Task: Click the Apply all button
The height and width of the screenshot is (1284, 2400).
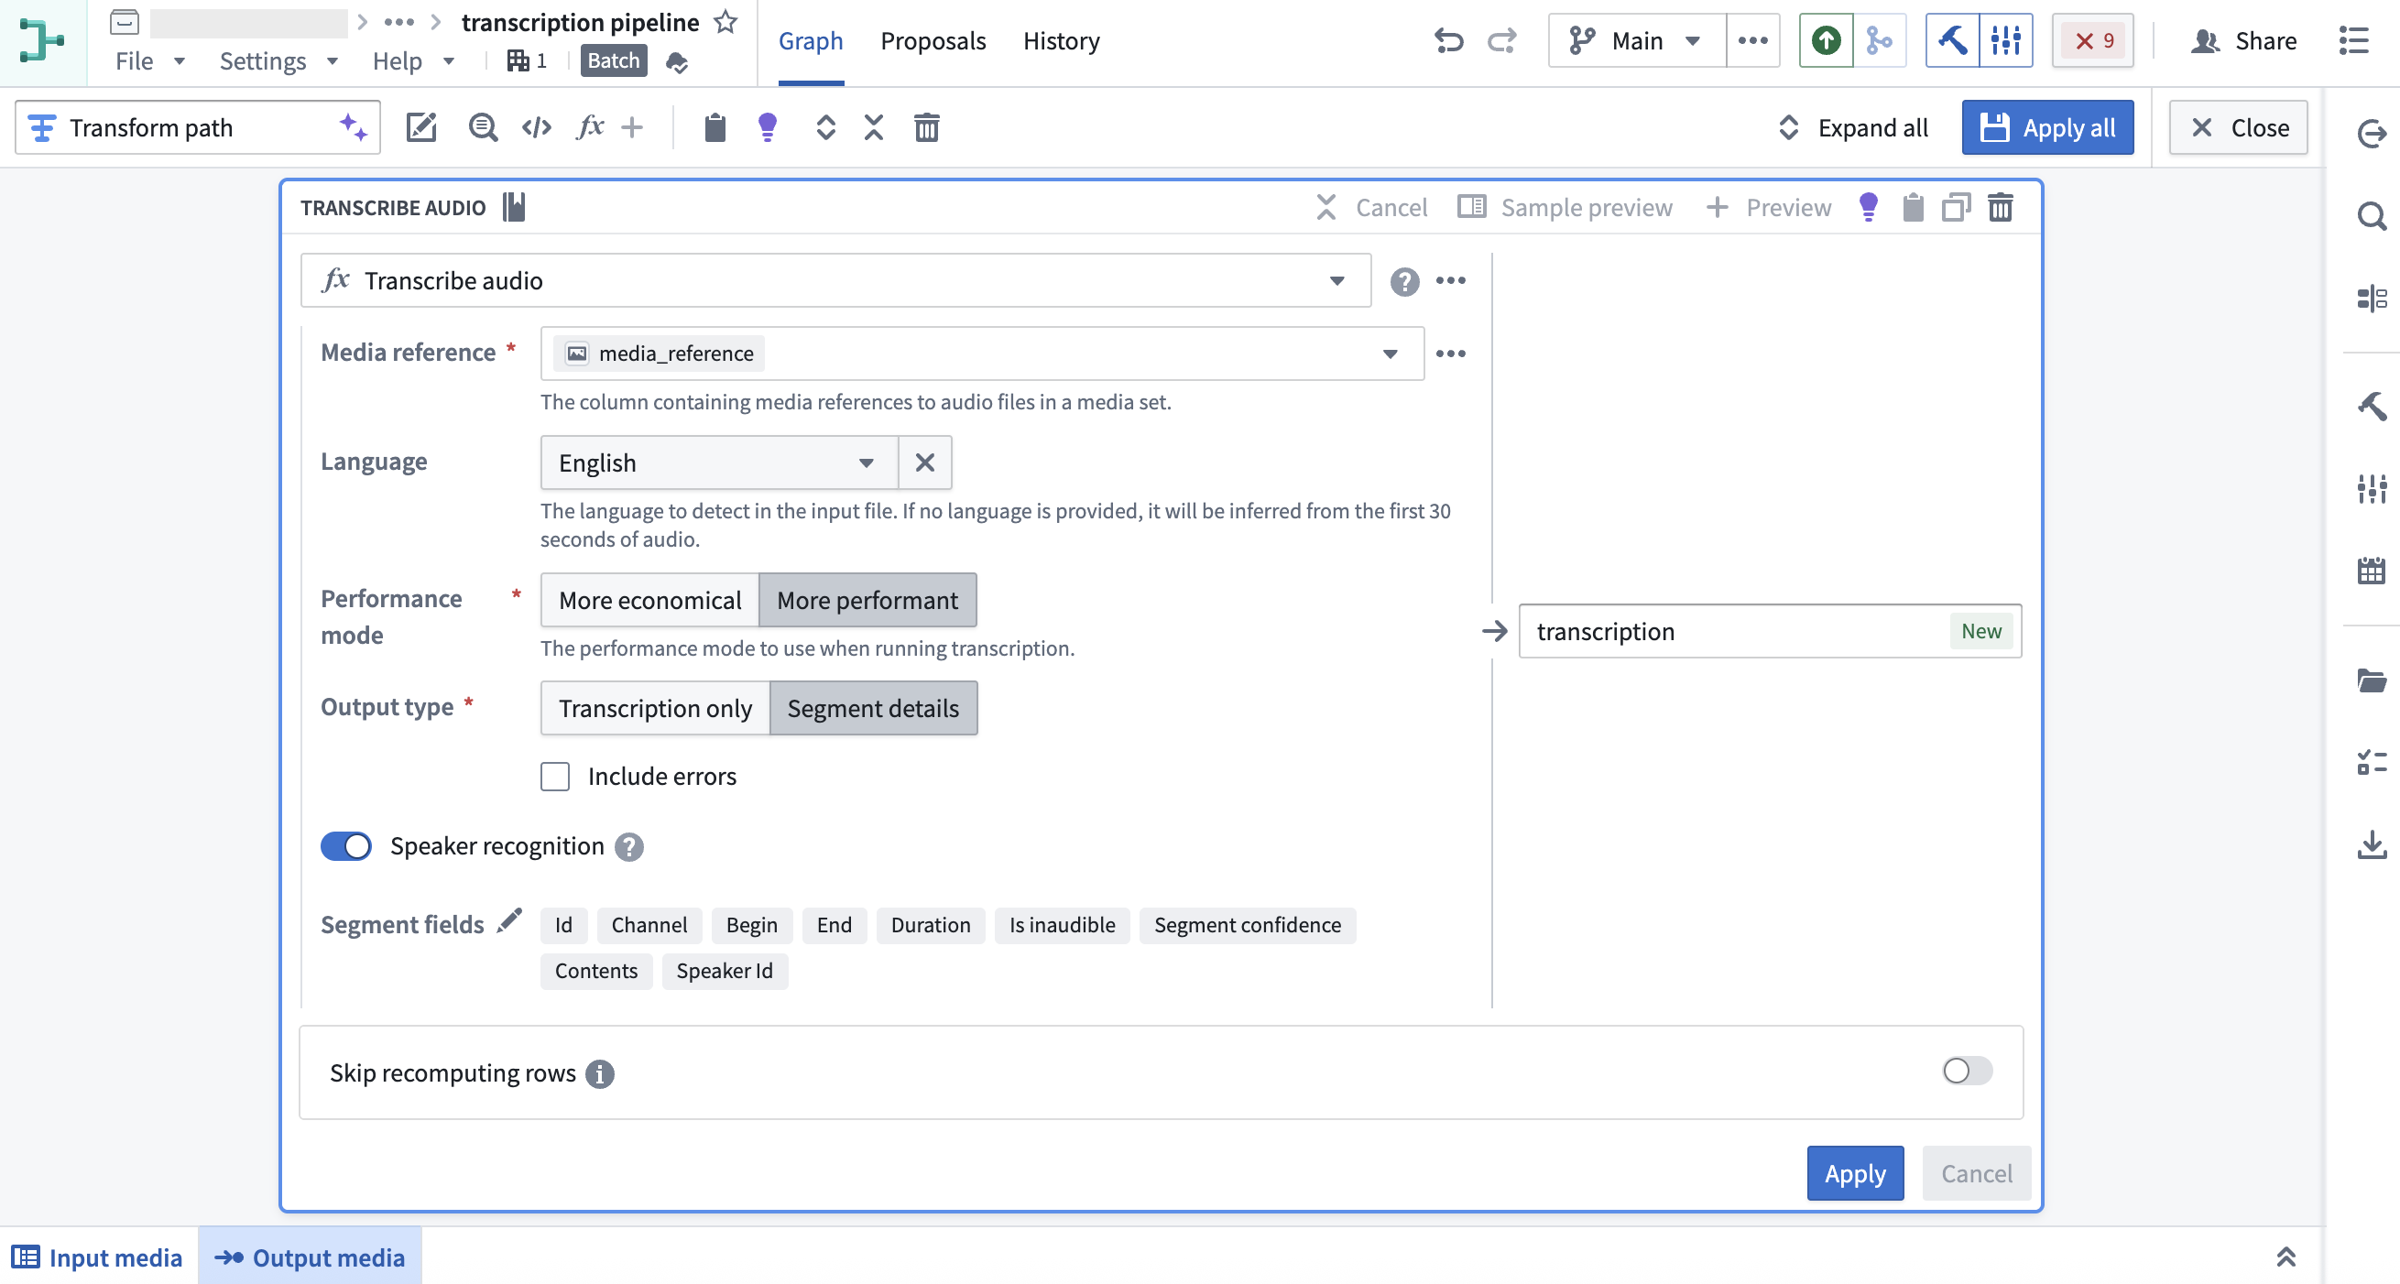Action: point(2047,127)
